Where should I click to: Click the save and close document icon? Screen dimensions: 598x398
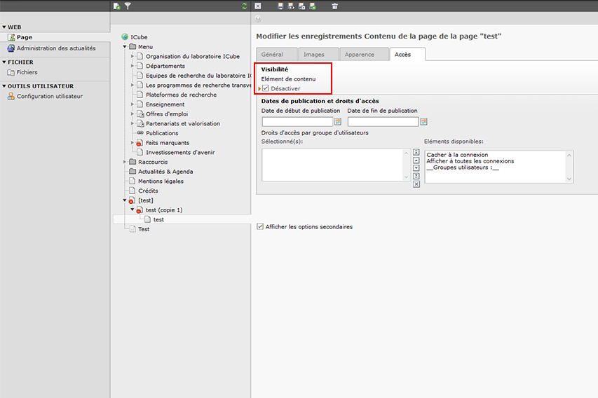pyautogui.click(x=301, y=6)
